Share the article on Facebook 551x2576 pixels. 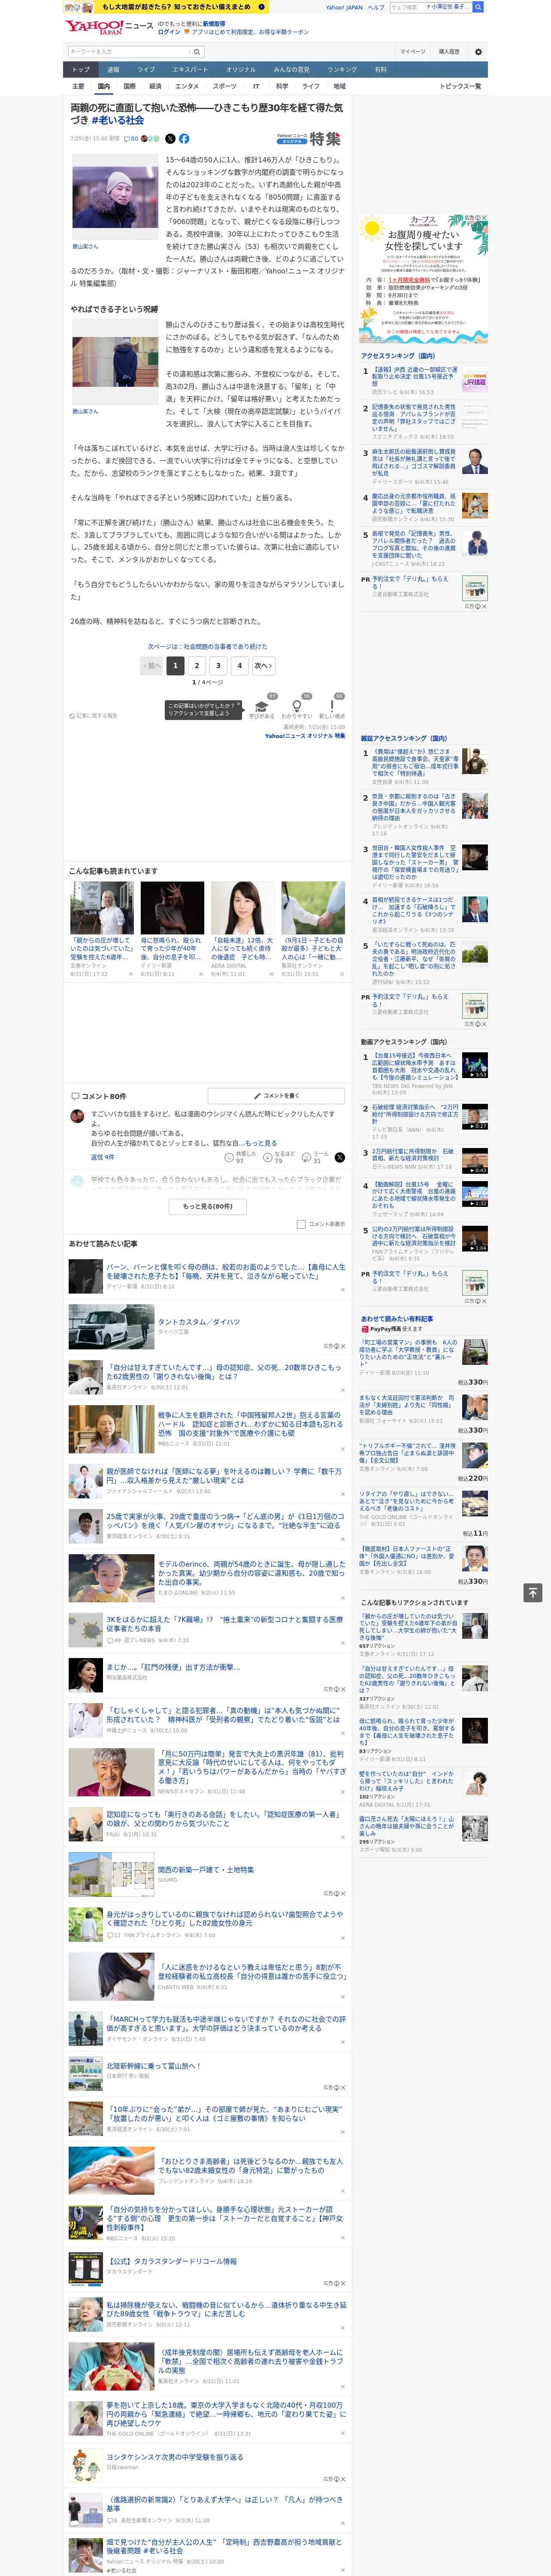coord(184,139)
